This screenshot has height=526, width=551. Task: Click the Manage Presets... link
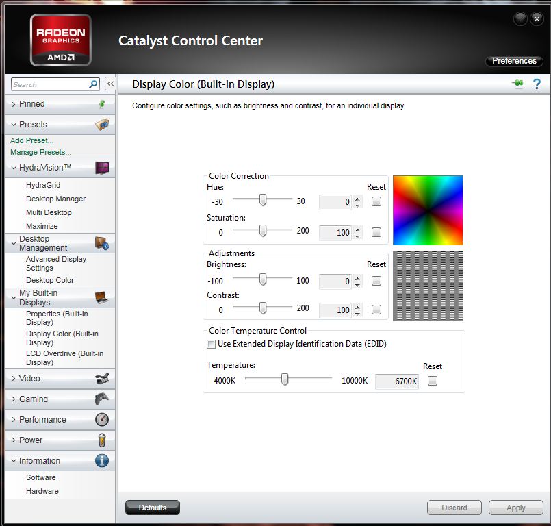pos(41,152)
